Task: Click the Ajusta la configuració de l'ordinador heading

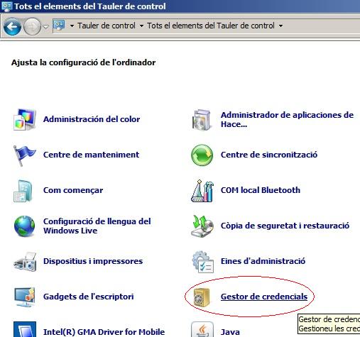Action: tap(83, 62)
